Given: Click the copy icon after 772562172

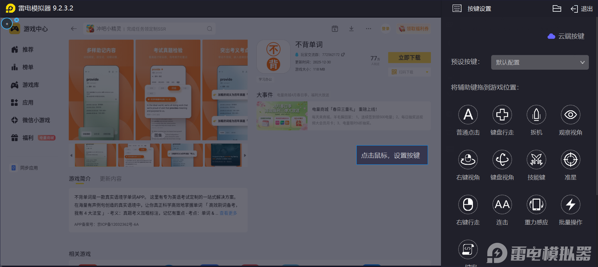Looking at the screenshot, I should pyautogui.click(x=343, y=54).
